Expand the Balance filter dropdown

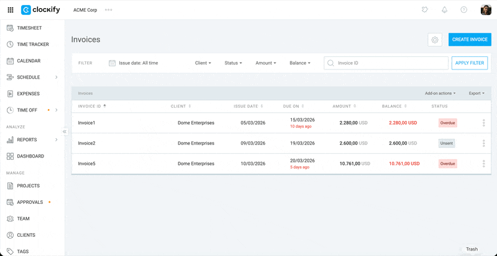299,63
